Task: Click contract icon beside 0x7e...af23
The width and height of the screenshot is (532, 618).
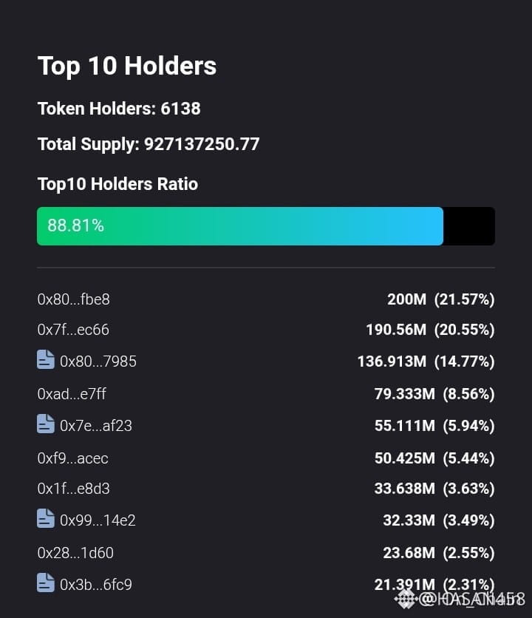Action: [x=46, y=424]
